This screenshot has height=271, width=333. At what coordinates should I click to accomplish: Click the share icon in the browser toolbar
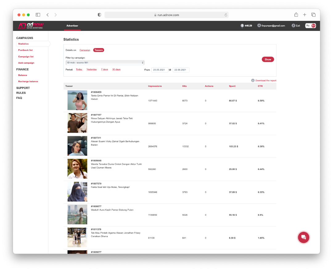(x=296, y=15)
